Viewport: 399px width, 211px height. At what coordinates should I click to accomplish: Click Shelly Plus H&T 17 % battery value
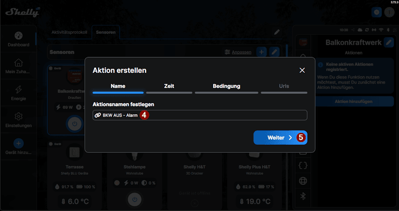(266, 187)
